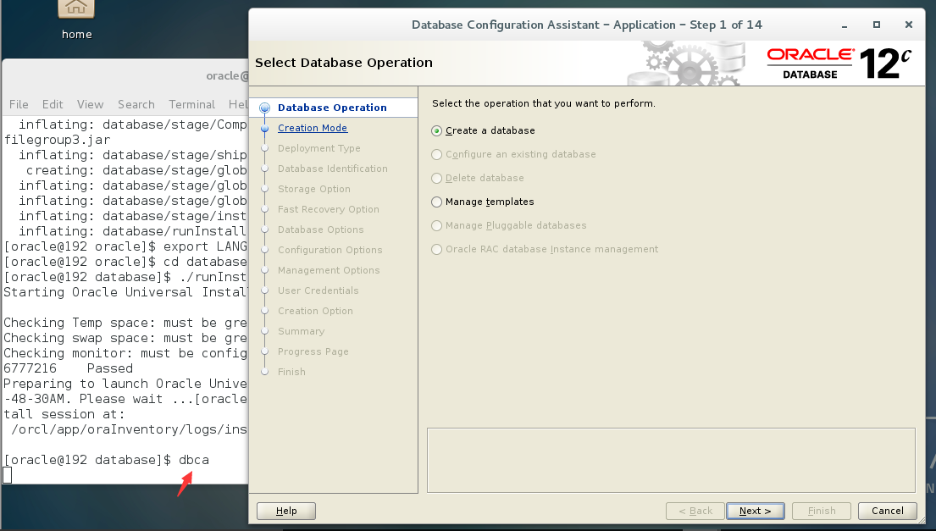Open the home folder desktop icon
Image resolution: width=936 pixels, height=531 pixels.
[x=76, y=12]
